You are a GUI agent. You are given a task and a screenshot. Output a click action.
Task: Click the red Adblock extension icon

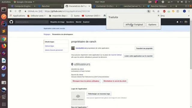point(164,11)
